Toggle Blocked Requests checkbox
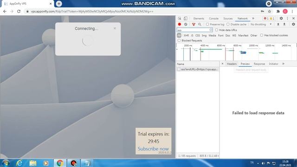The image size is (297, 167). pyautogui.click(x=179, y=40)
